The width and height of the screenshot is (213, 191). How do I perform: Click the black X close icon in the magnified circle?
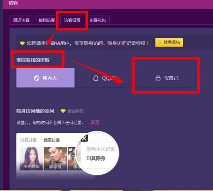(84, 138)
